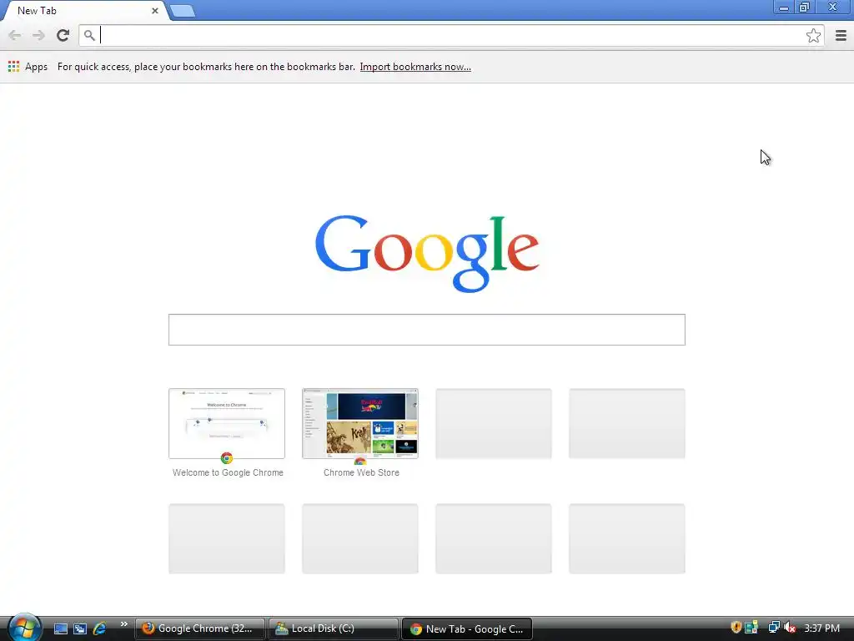Click the 3:37 PM taskbar clock
Viewport: 854px width, 641px height.
pyautogui.click(x=821, y=628)
